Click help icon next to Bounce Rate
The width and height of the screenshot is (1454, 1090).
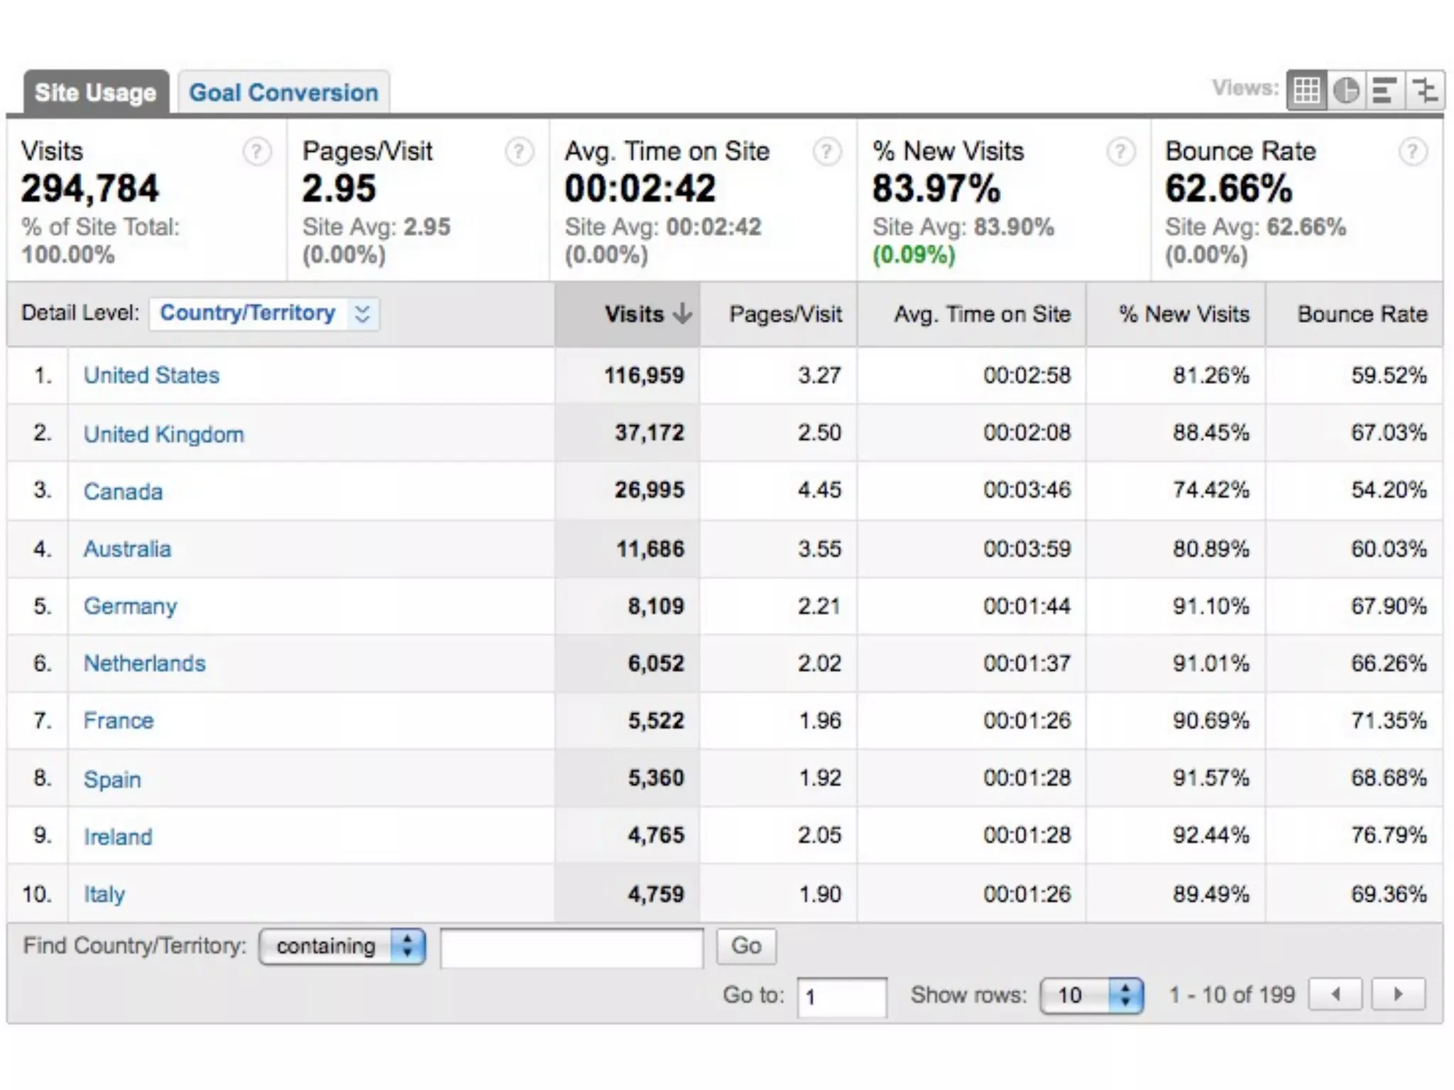click(1413, 151)
